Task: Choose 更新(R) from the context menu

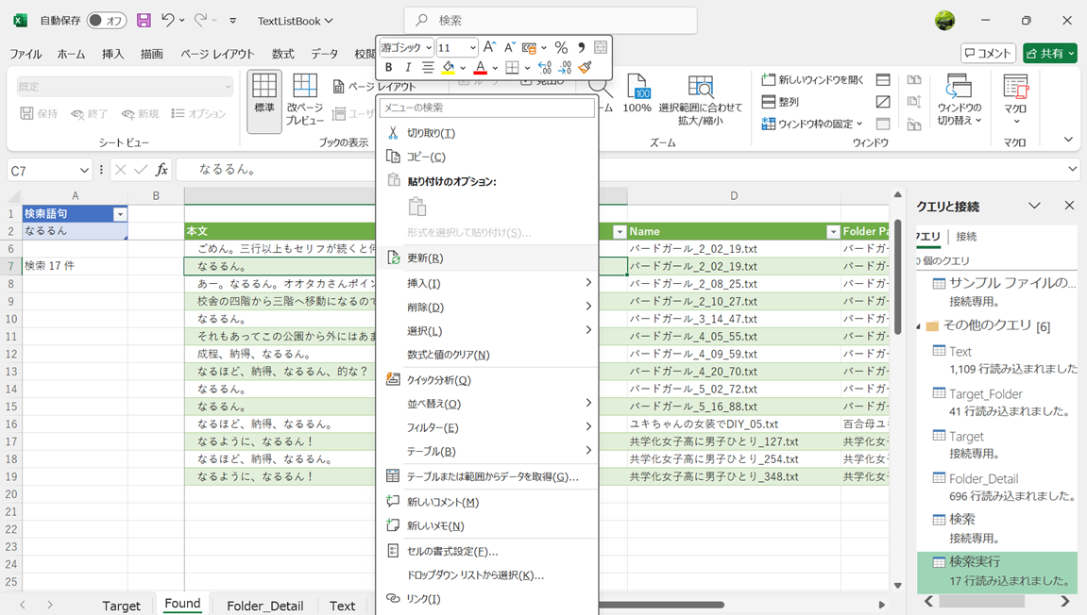Action: pos(424,258)
